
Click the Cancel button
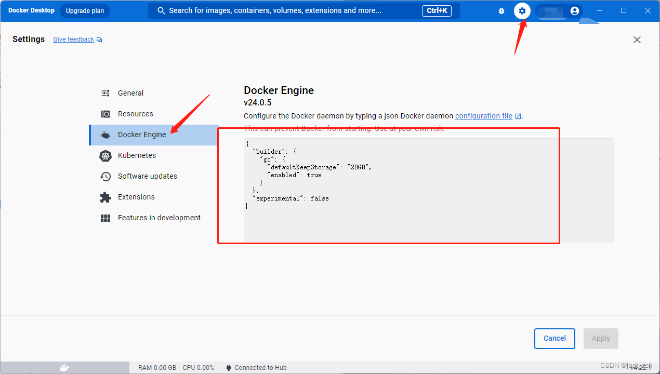[555, 338]
